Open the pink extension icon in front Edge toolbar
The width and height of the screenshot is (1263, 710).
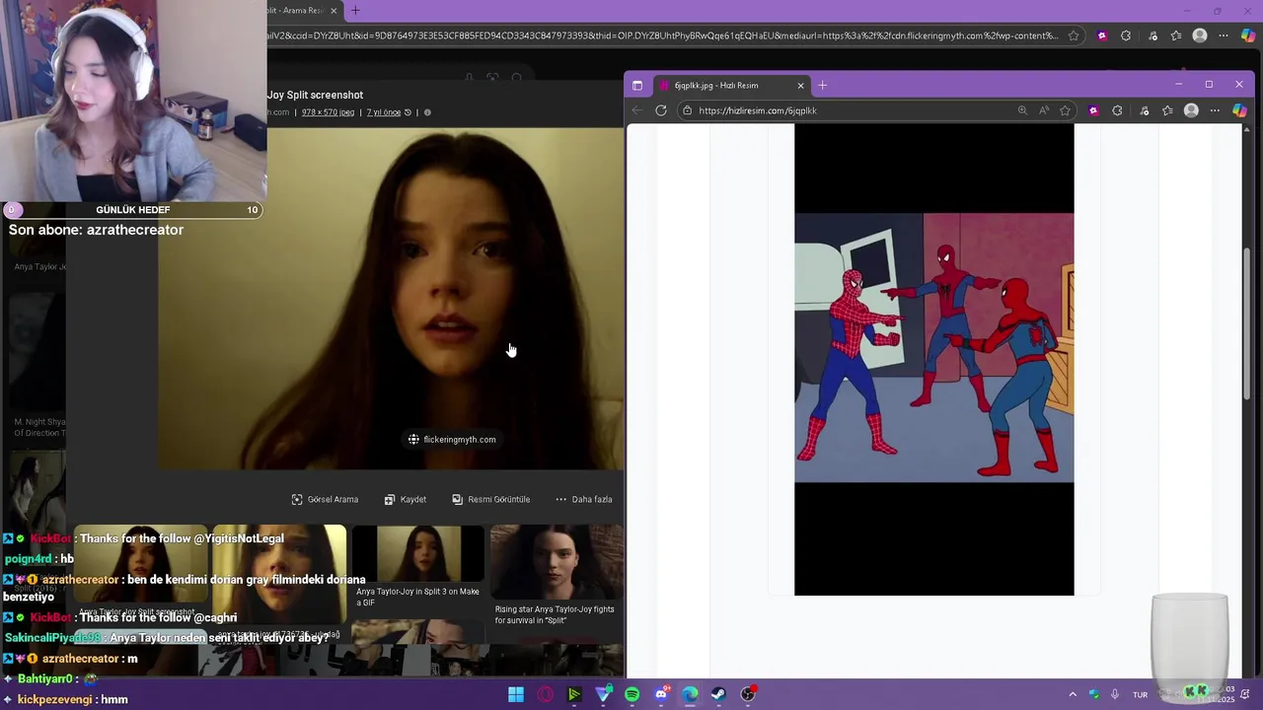[x=1093, y=110]
